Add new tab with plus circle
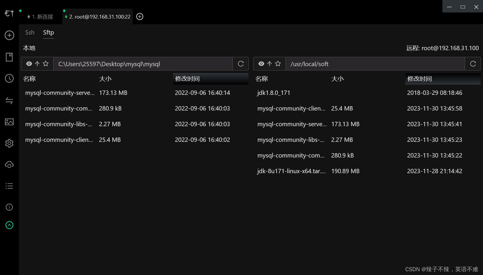The width and height of the screenshot is (483, 275). [x=140, y=17]
